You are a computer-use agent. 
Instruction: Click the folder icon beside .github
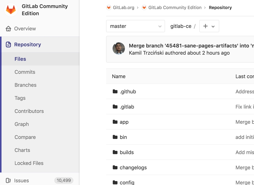click(116, 91)
